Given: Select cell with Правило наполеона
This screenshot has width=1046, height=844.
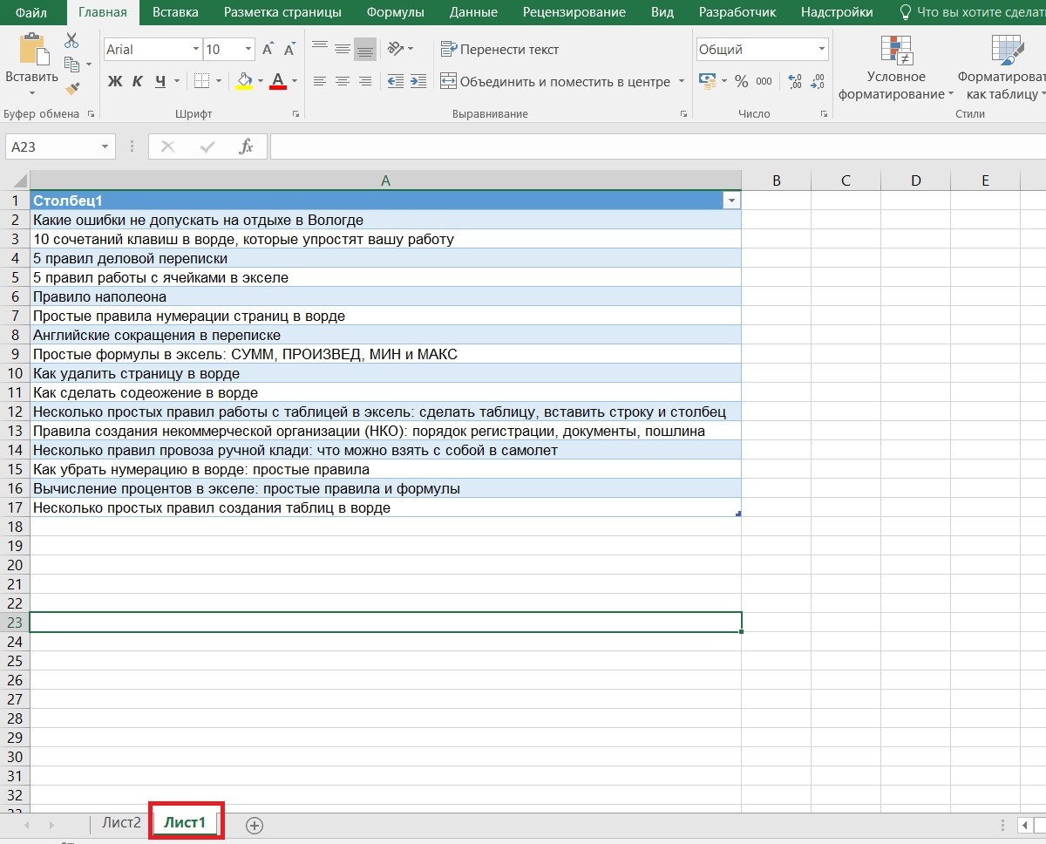Looking at the screenshot, I should click(x=385, y=296).
